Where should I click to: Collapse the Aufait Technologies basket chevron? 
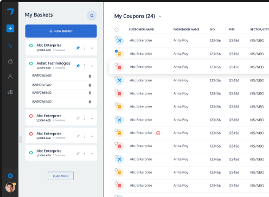click(x=92, y=66)
